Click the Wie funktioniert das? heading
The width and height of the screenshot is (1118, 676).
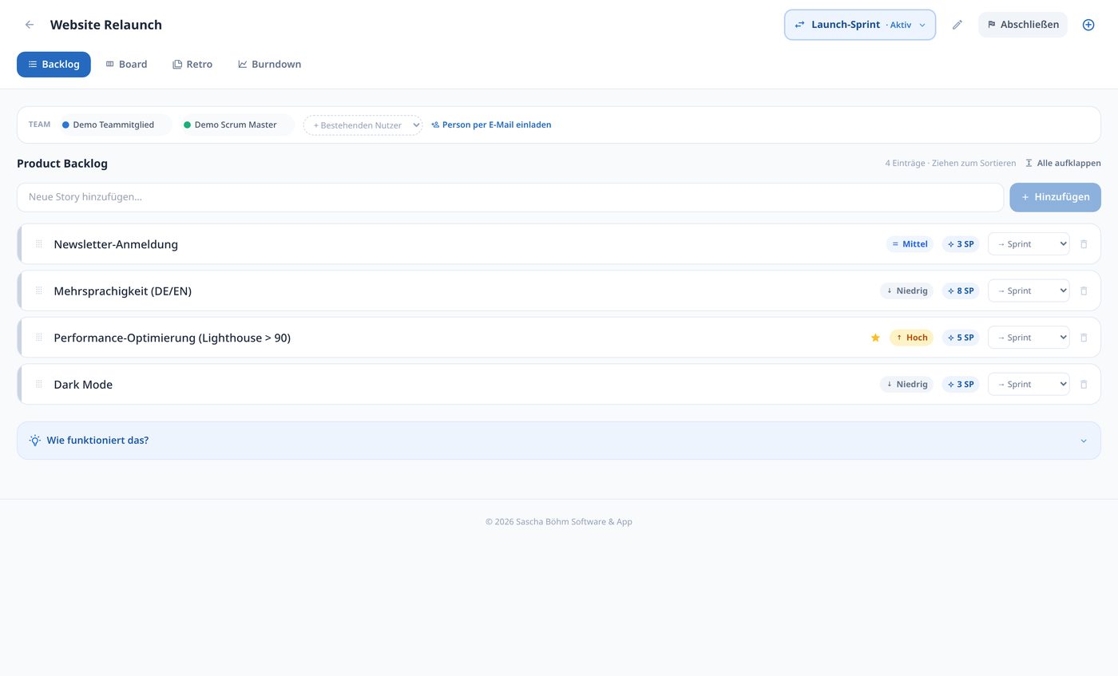pos(97,441)
